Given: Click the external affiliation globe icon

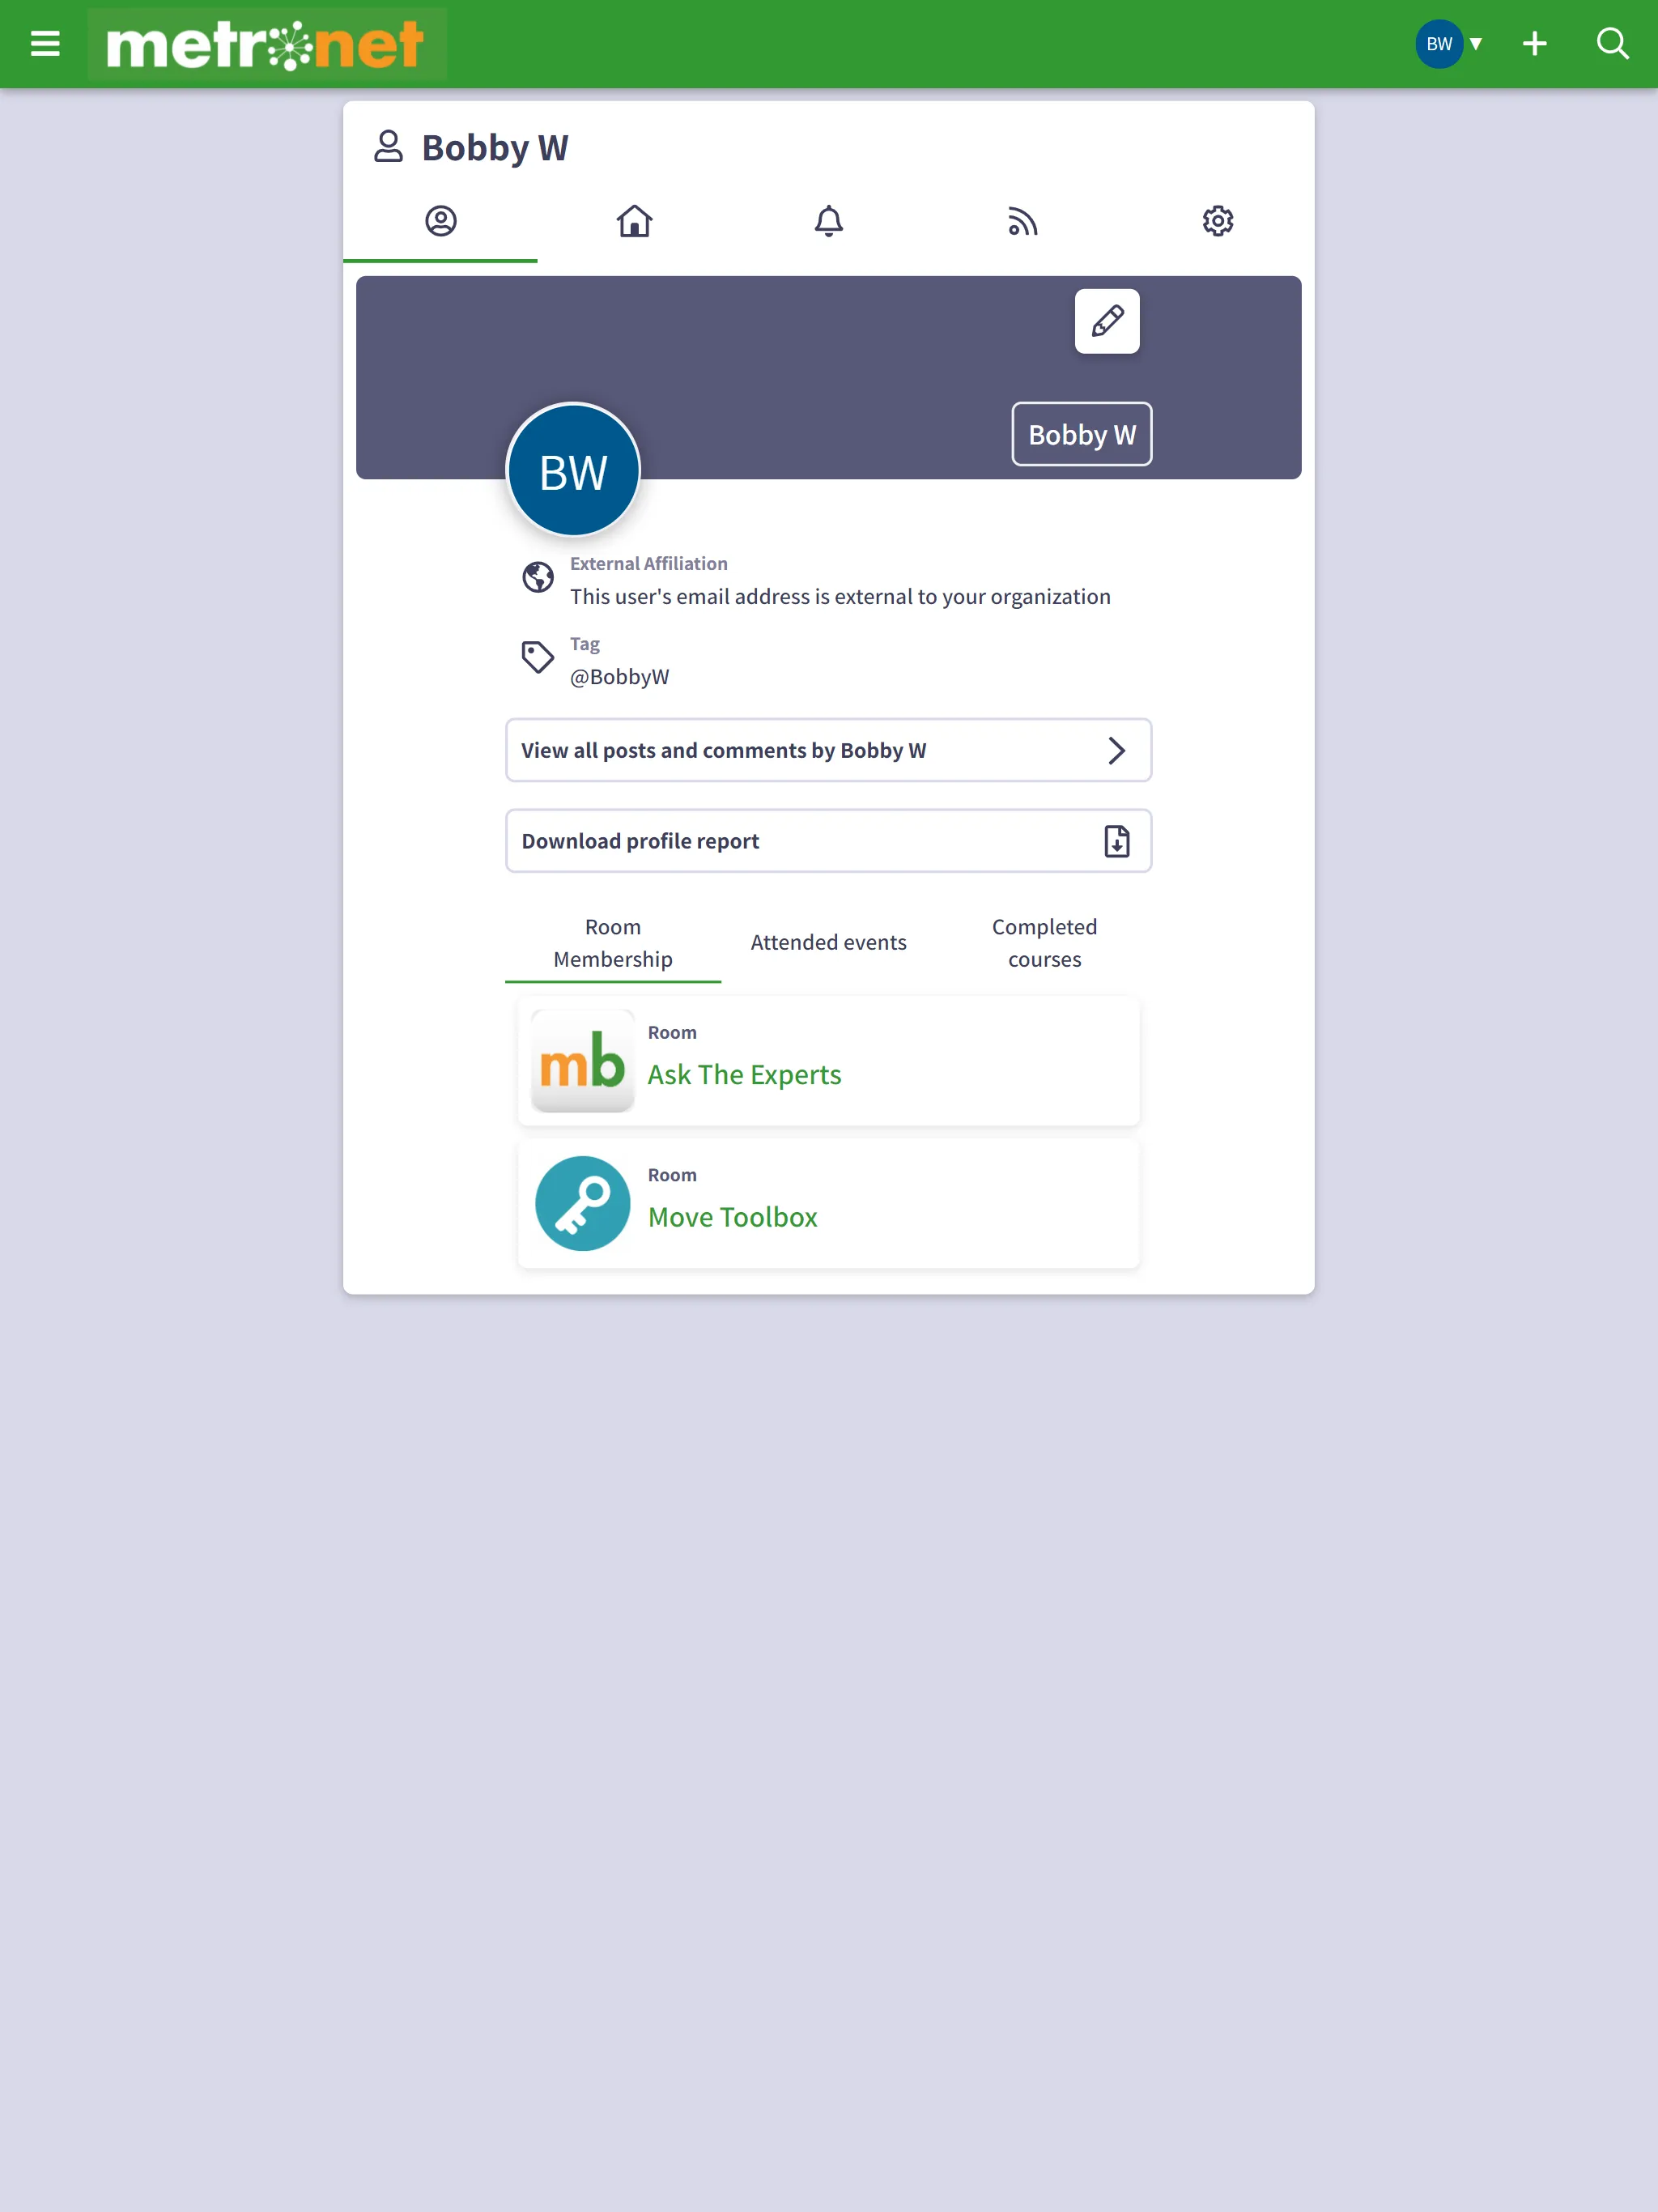Looking at the screenshot, I should pos(540,576).
